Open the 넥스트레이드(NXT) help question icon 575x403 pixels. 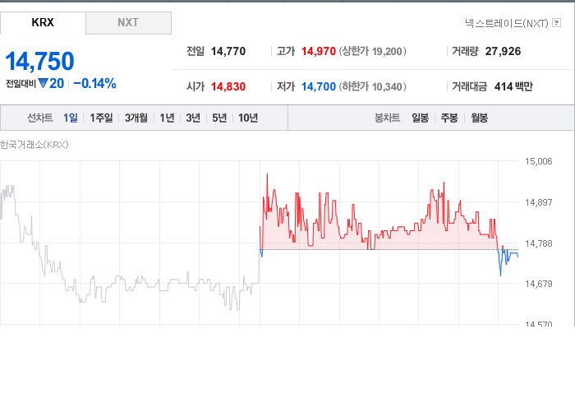[x=556, y=23]
